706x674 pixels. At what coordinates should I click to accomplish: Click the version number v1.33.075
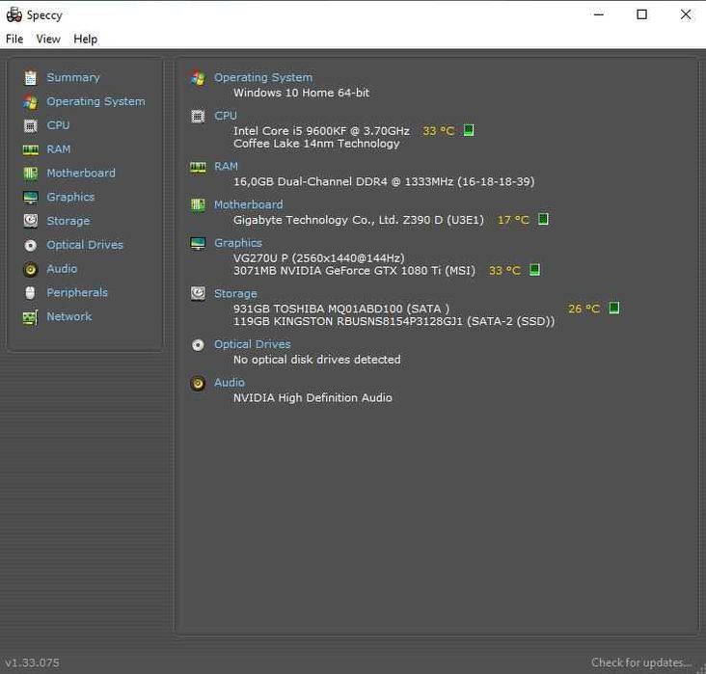click(33, 662)
